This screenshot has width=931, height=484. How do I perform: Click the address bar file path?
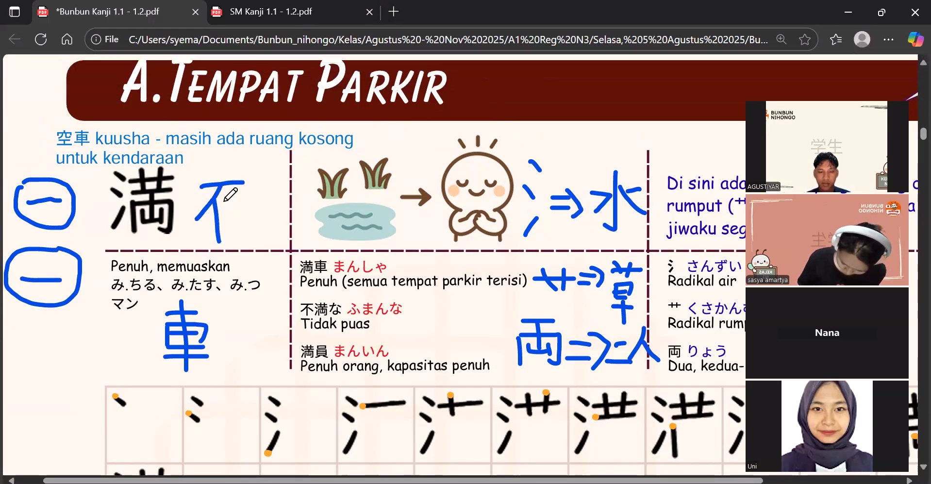click(x=447, y=39)
